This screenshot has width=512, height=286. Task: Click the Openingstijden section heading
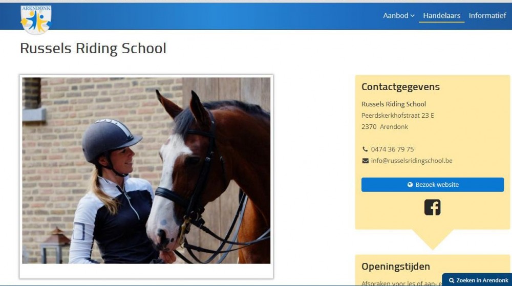(x=395, y=267)
